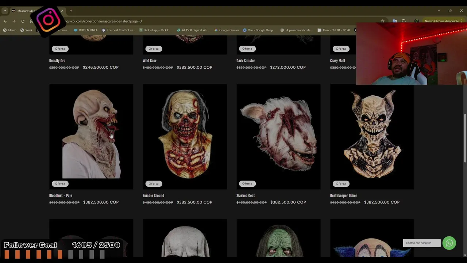This screenshot has width=467, height=263.
Task: Click Beastly Orc struck-through $290.000,00 price
Action: pyautogui.click(x=64, y=68)
